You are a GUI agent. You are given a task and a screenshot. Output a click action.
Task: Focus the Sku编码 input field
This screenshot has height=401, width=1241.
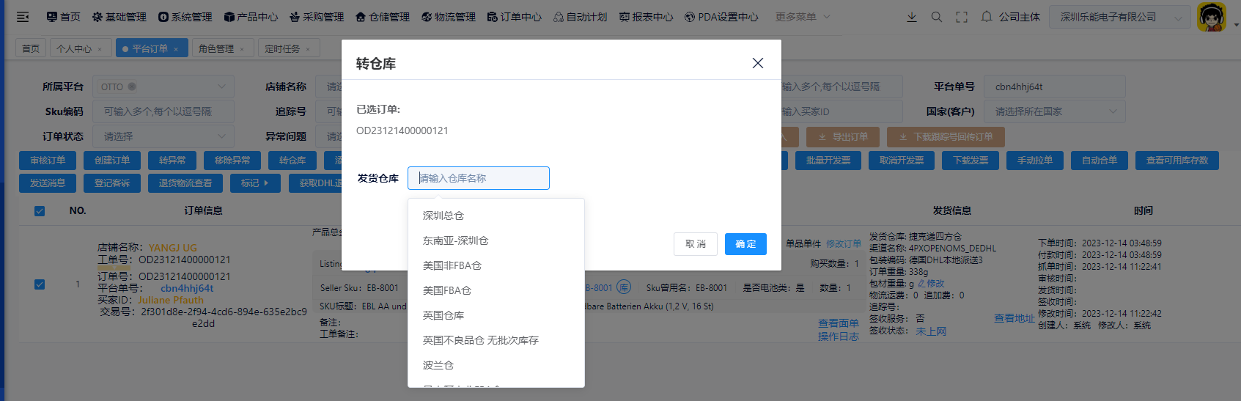(163, 111)
